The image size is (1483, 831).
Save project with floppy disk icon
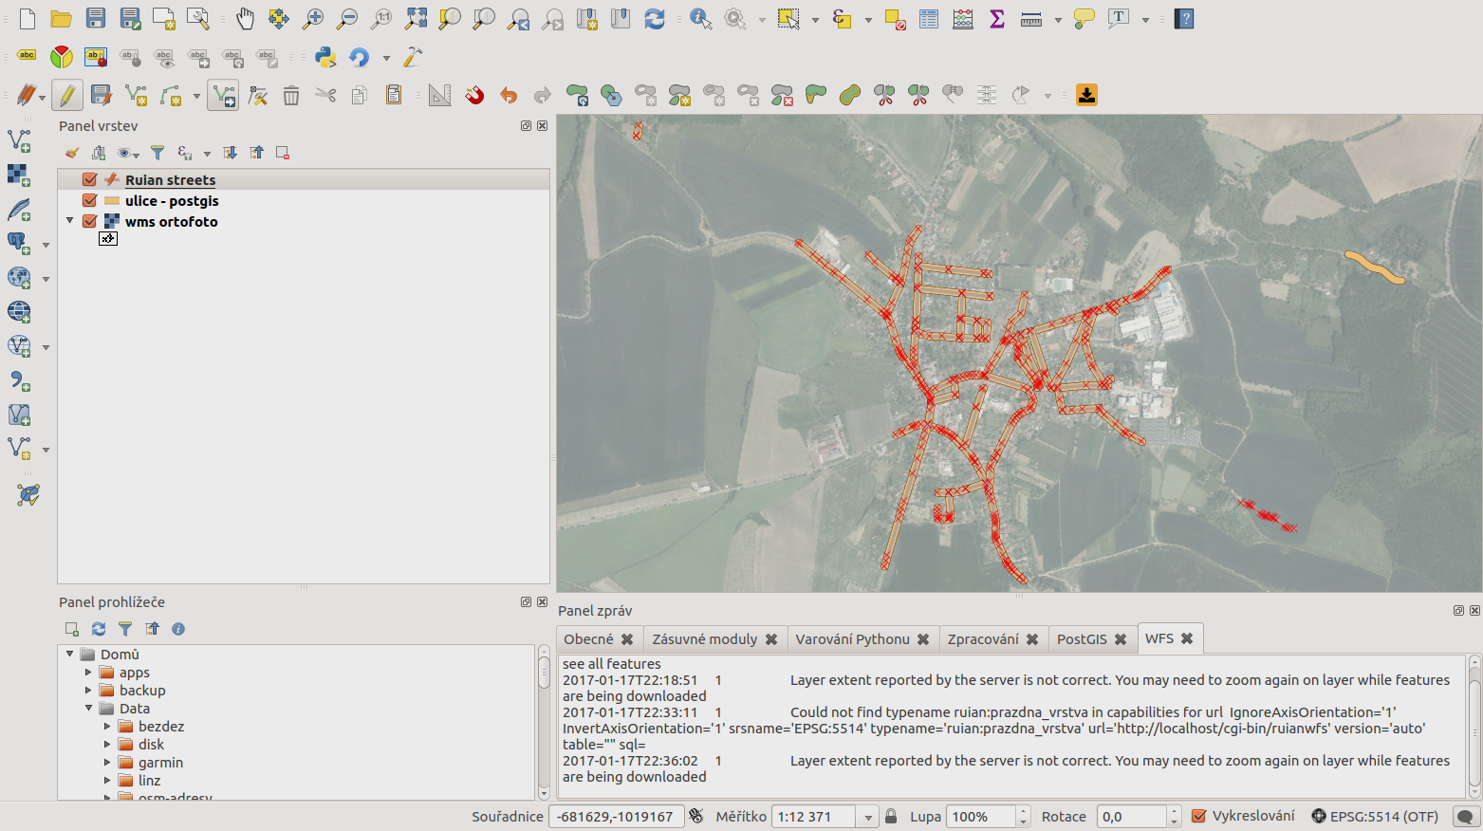96,19
